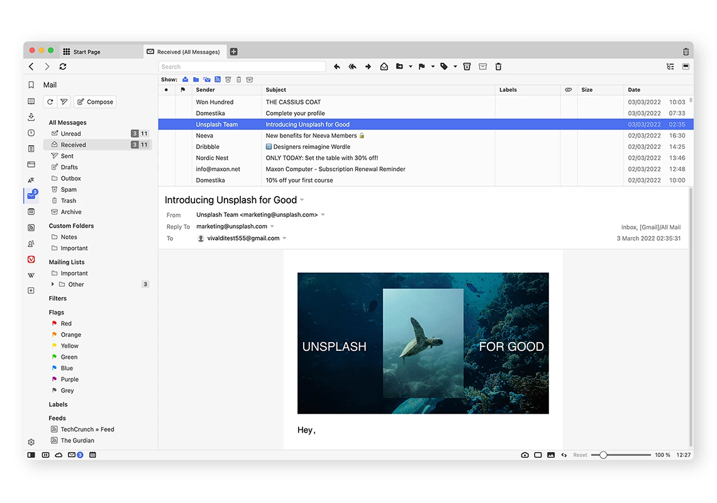Open the Flag dropdown arrow in toolbar

432,66
